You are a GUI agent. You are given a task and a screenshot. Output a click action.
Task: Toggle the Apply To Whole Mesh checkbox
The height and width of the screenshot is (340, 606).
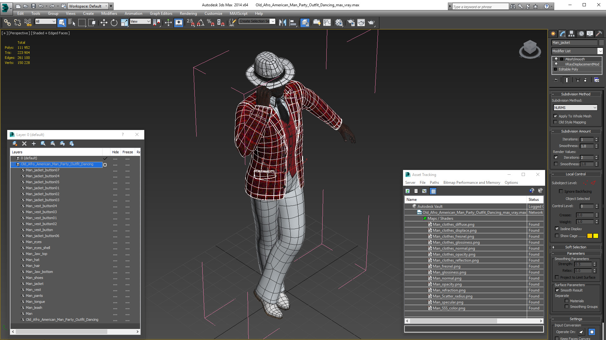(x=555, y=116)
